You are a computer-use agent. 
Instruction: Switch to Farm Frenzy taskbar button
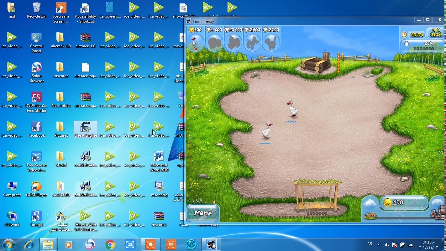tap(211, 244)
